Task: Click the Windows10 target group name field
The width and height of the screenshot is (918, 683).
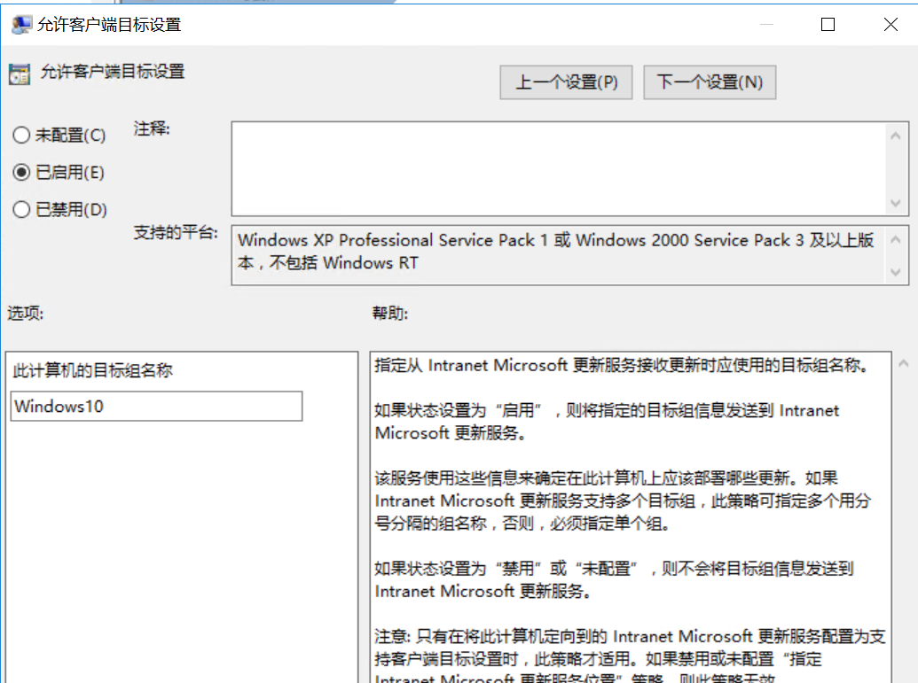Action: [156, 407]
